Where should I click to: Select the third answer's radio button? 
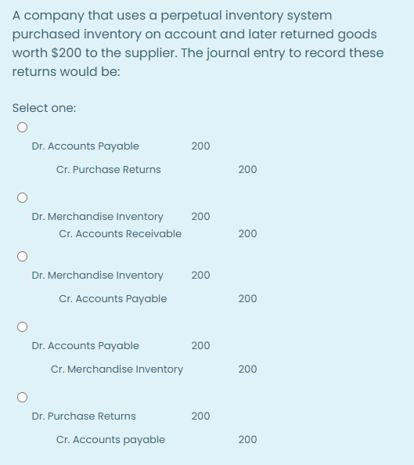(x=22, y=256)
